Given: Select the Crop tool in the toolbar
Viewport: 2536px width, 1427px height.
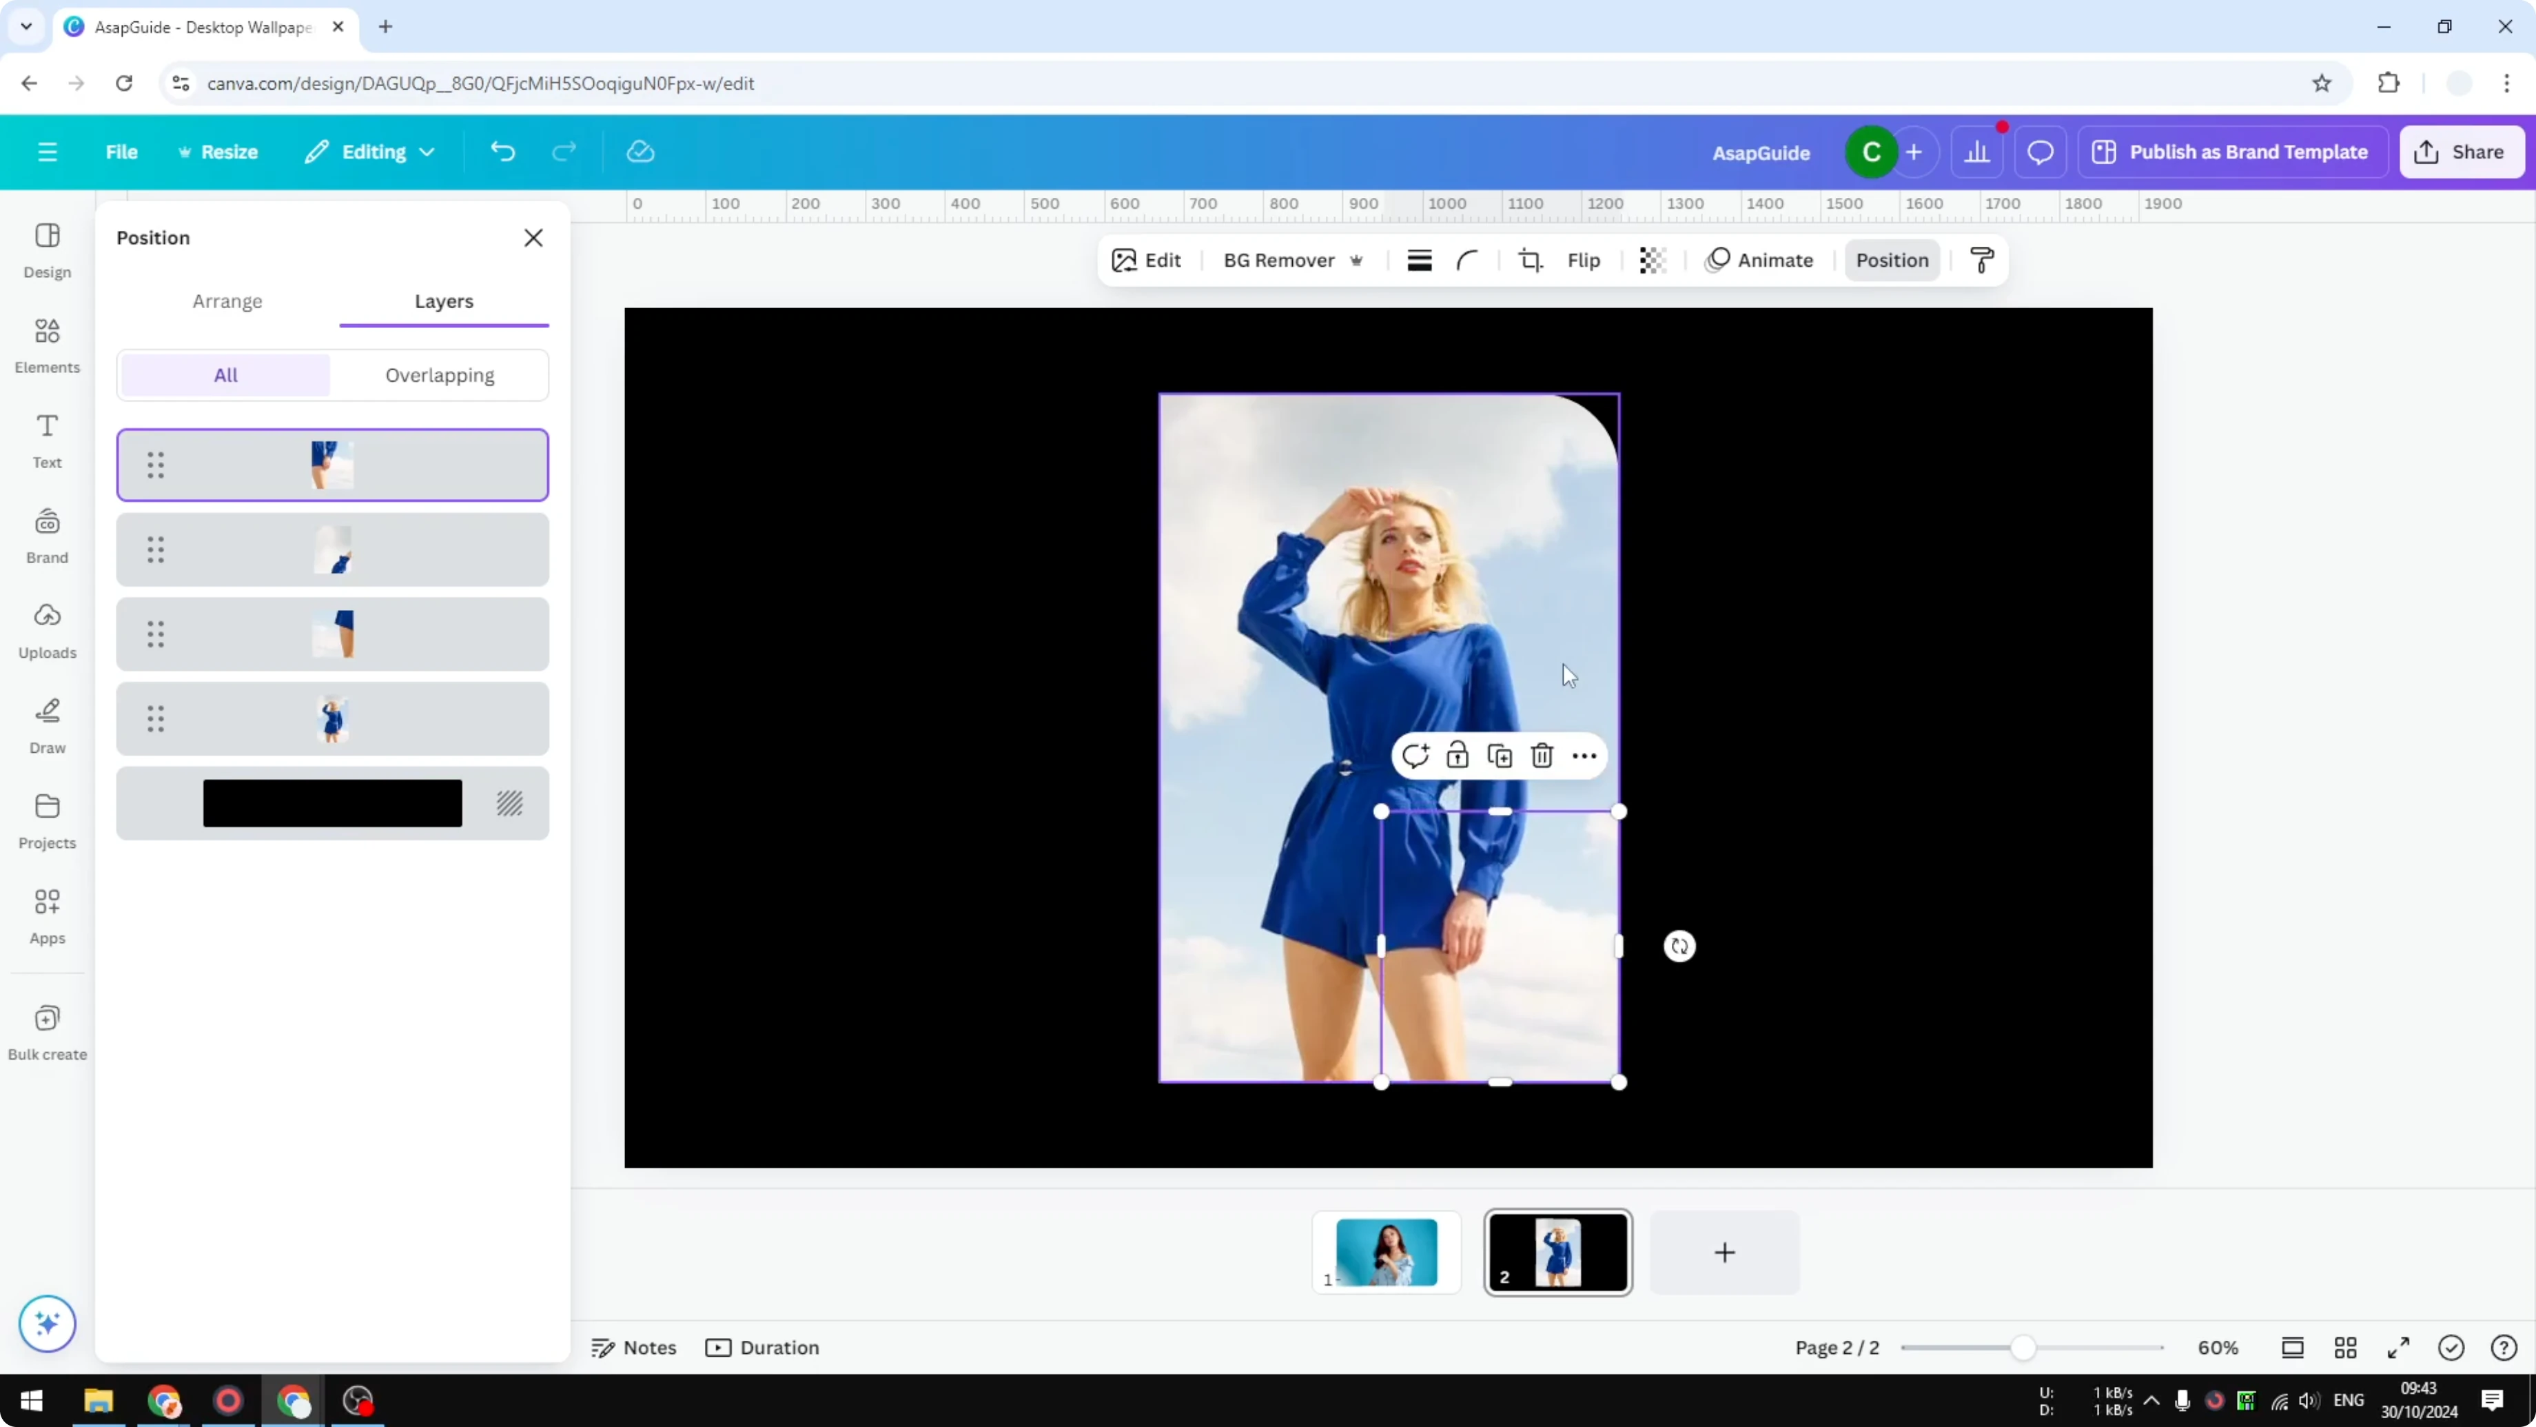Looking at the screenshot, I should point(1531,260).
